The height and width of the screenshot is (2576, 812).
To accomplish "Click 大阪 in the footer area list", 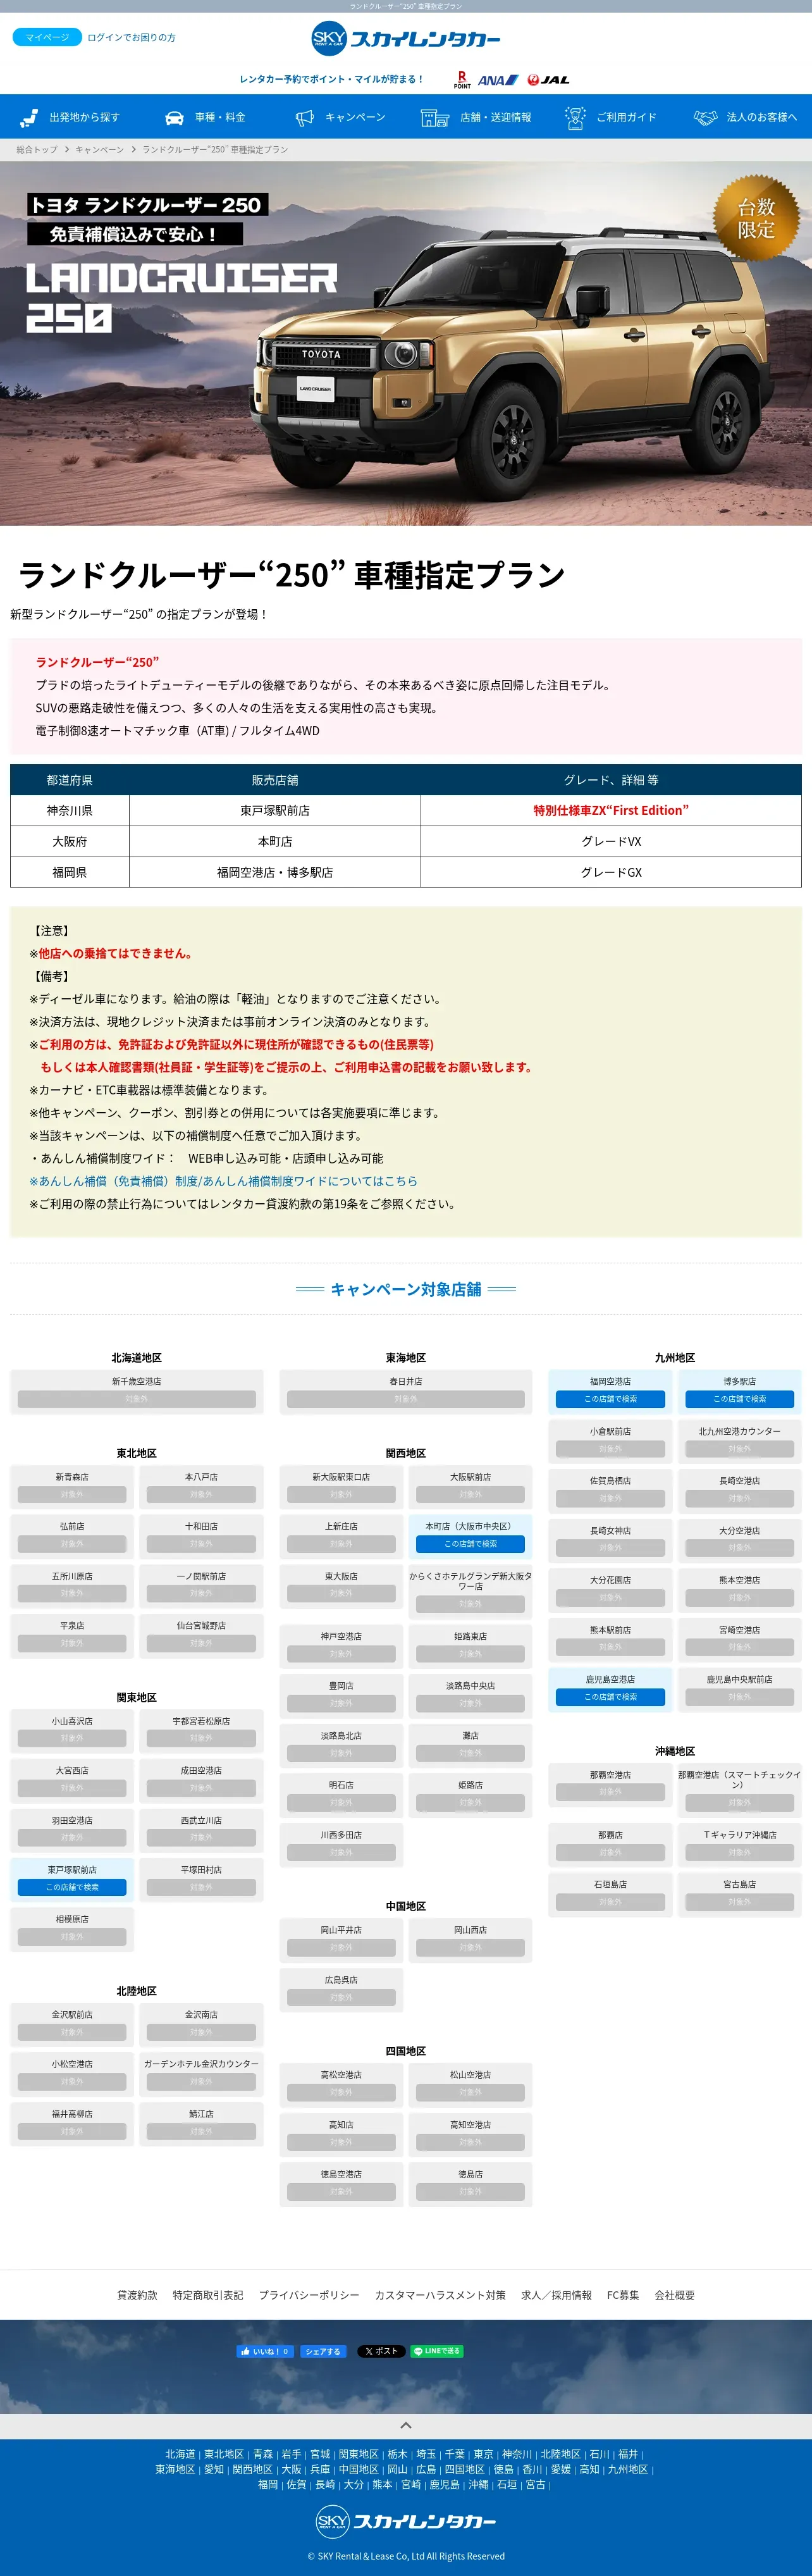I will [x=291, y=2469].
